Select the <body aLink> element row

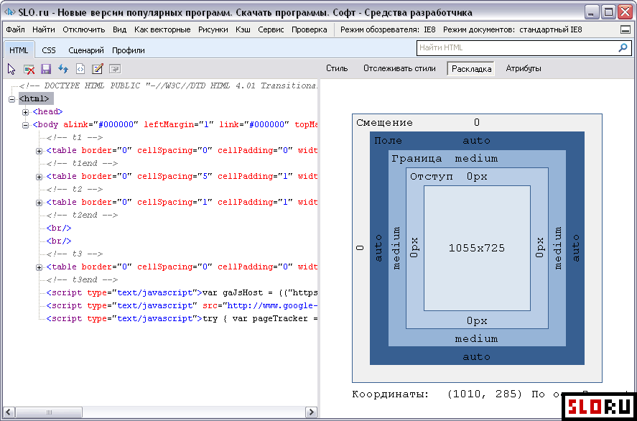(x=175, y=125)
